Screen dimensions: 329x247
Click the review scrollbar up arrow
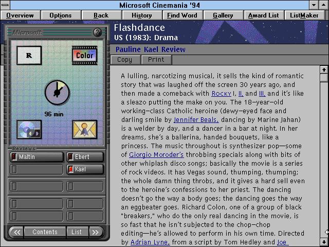tap(324, 70)
